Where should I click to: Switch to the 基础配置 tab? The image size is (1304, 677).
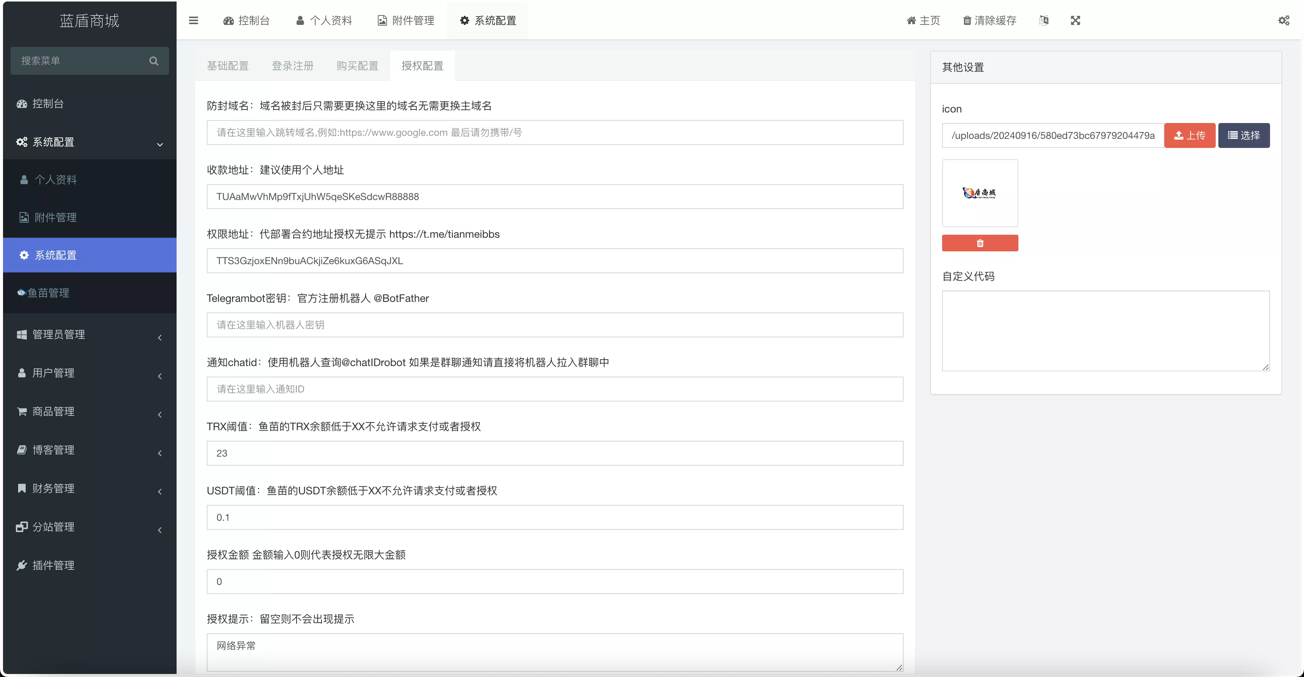tap(228, 65)
